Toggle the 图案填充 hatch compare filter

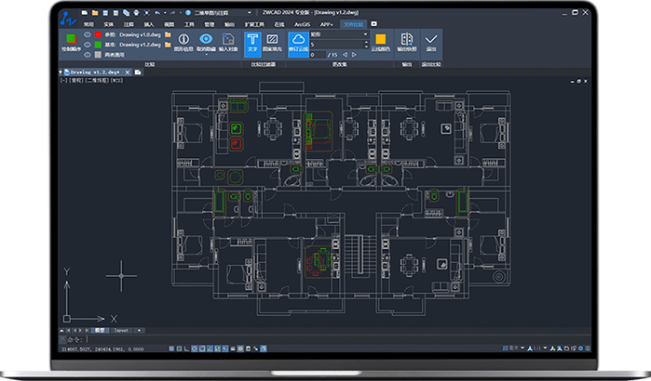272,43
